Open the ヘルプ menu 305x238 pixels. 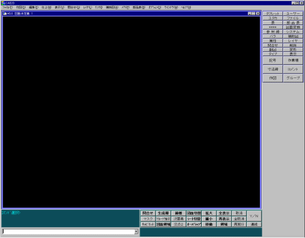pos(186,7)
